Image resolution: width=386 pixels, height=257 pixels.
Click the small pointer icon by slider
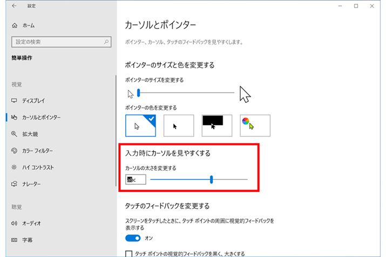tap(131, 94)
